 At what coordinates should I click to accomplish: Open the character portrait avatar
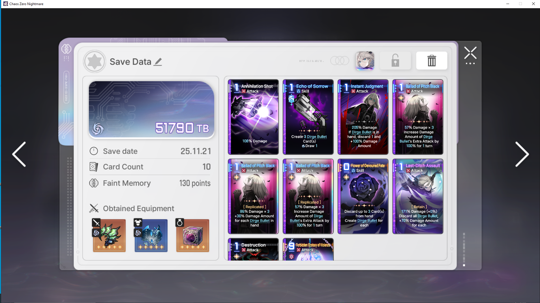pos(365,61)
